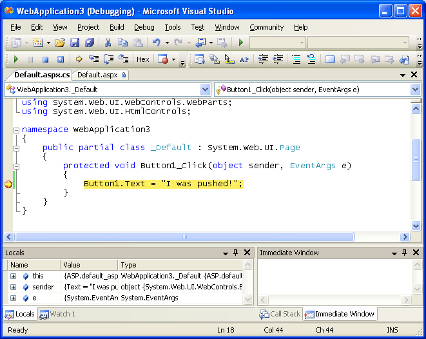426x339 pixels.
Task: Click the Display Word Completion icon
Action: (x=244, y=59)
